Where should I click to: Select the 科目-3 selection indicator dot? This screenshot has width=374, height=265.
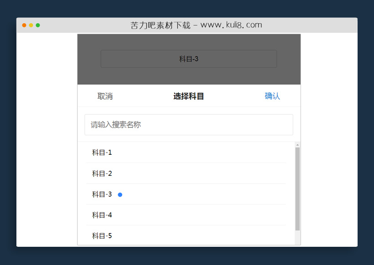point(120,194)
